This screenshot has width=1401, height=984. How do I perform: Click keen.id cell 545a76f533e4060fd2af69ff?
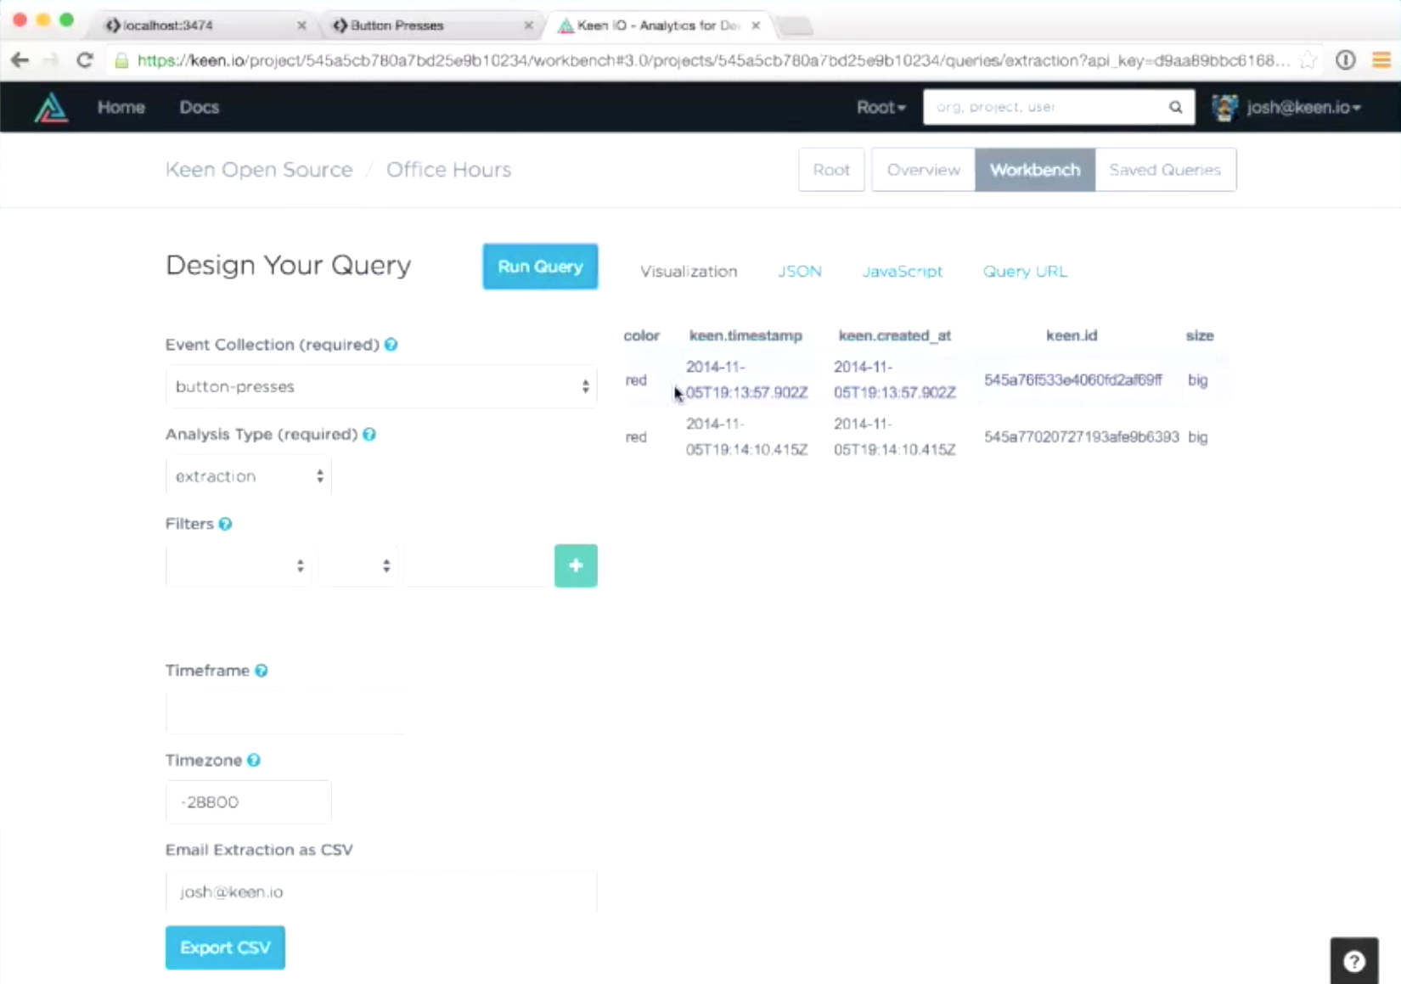[1072, 380]
